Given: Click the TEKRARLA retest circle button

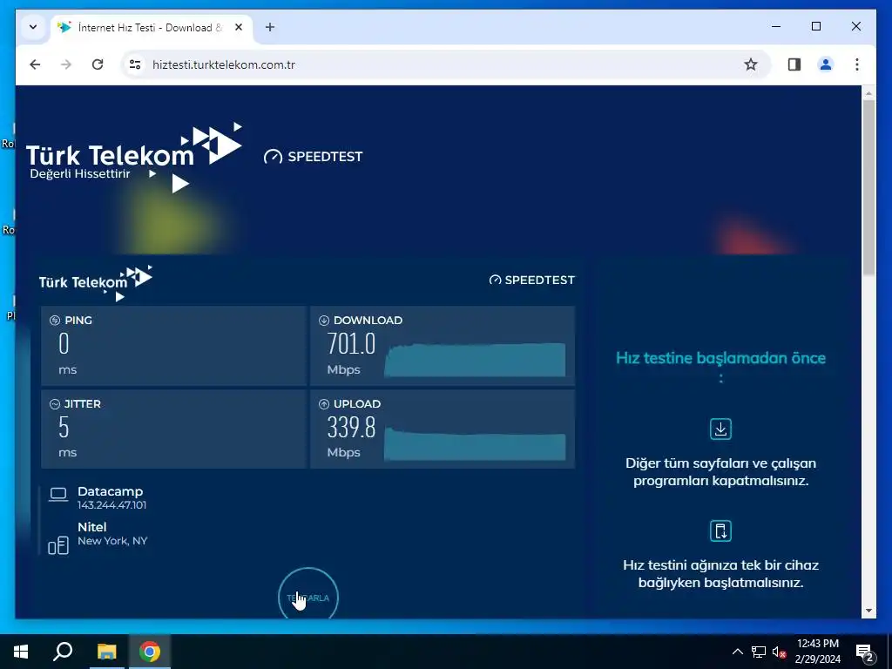Looking at the screenshot, I should coord(307,596).
